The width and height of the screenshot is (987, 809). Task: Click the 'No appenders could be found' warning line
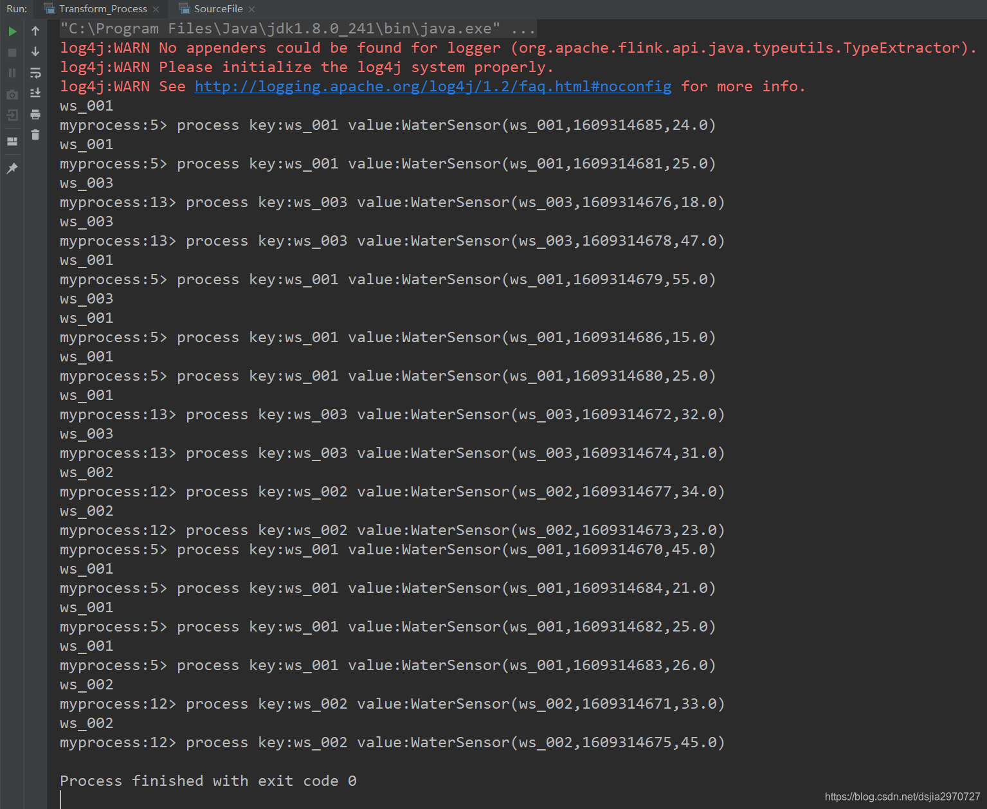pyautogui.click(x=518, y=48)
